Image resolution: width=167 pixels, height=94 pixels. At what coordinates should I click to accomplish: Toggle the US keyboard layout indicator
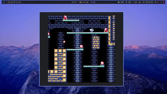pos(140,2)
